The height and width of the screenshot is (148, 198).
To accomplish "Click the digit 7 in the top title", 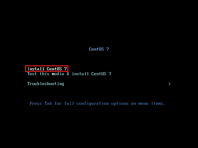I will (107, 49).
